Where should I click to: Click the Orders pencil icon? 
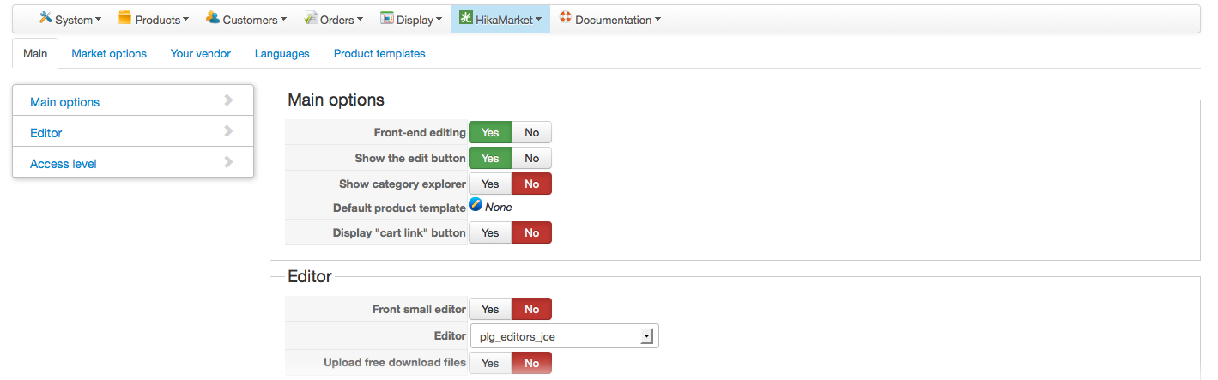coord(311,18)
